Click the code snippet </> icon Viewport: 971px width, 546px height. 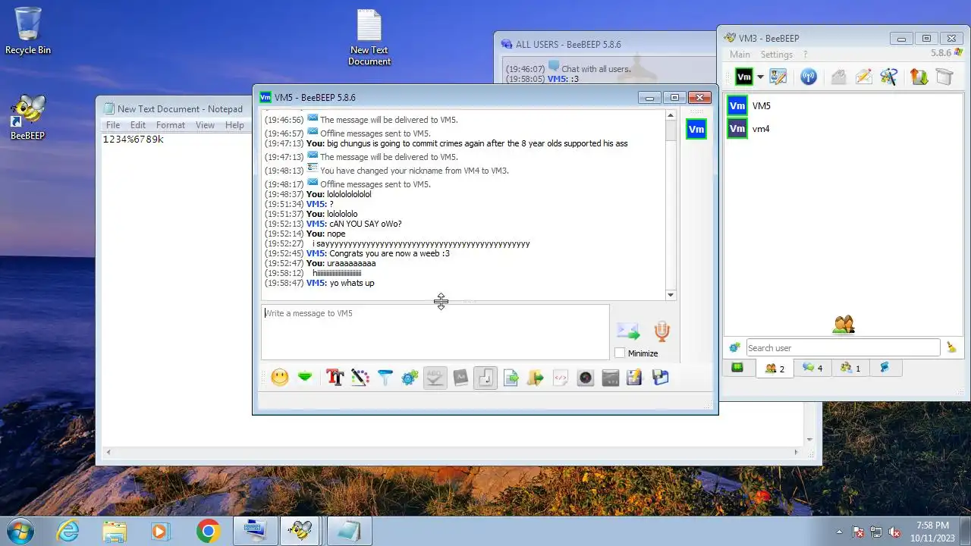click(561, 377)
